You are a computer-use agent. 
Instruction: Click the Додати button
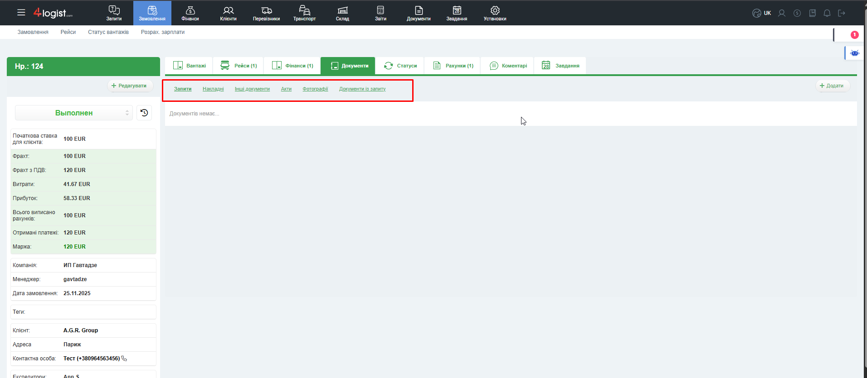click(832, 86)
